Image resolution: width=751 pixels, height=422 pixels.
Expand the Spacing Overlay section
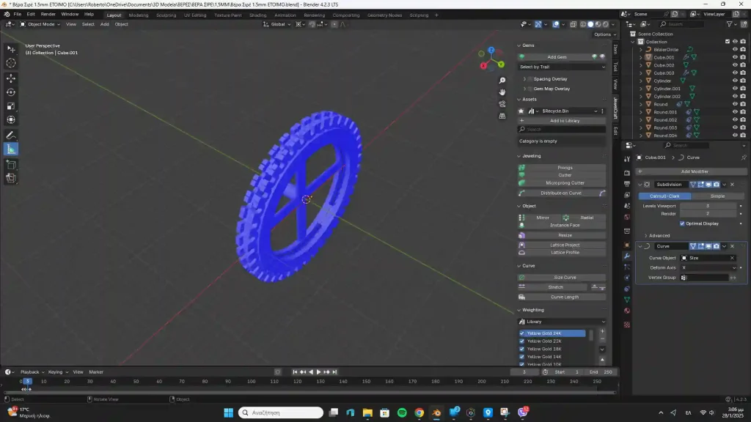[524, 79]
